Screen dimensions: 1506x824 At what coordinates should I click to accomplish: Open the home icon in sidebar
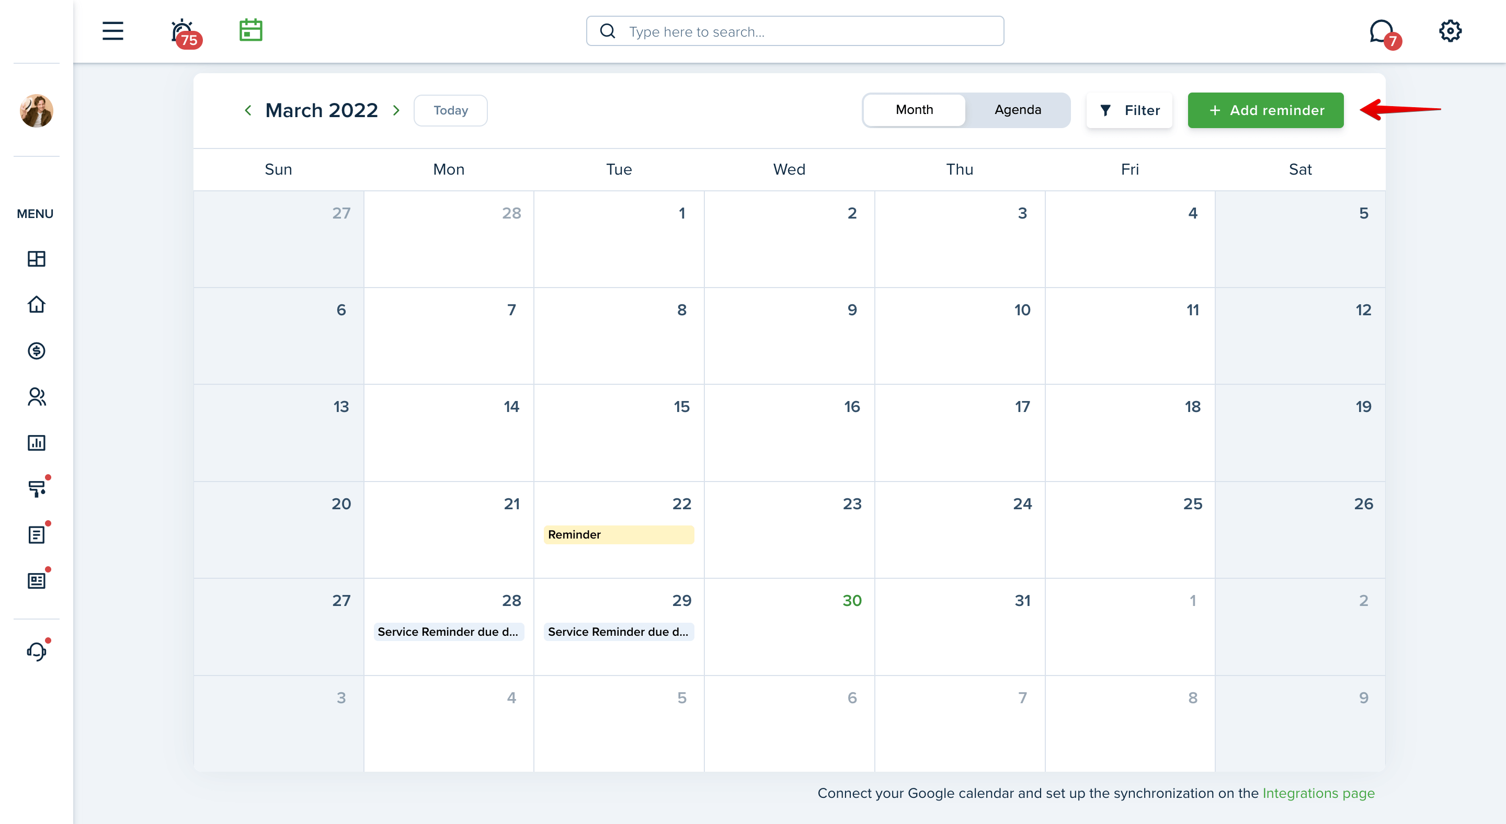[36, 304]
